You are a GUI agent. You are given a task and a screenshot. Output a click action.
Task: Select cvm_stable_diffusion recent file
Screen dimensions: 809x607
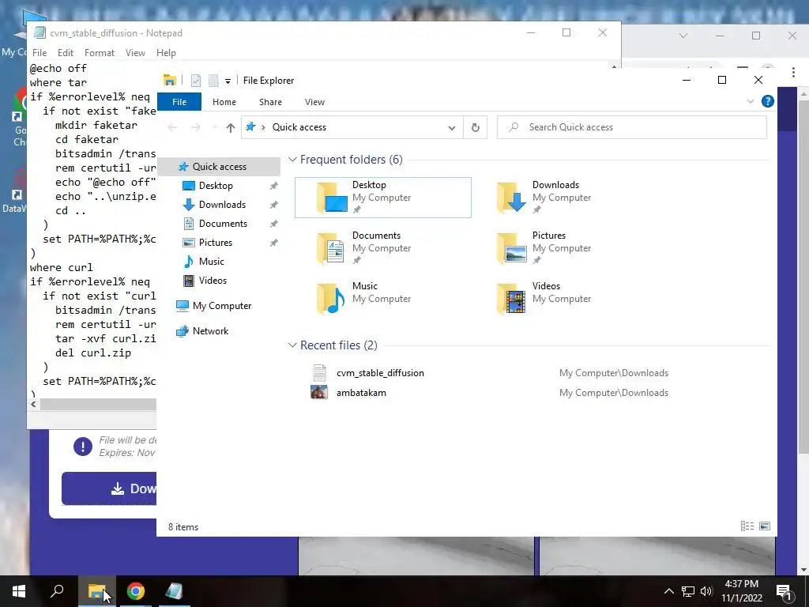pos(380,373)
